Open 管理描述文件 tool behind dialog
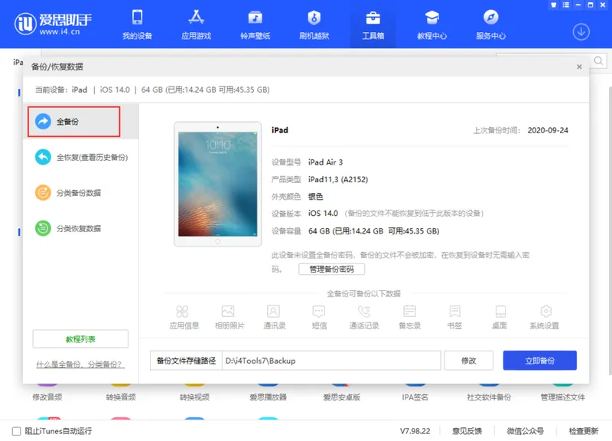 click(x=563, y=397)
